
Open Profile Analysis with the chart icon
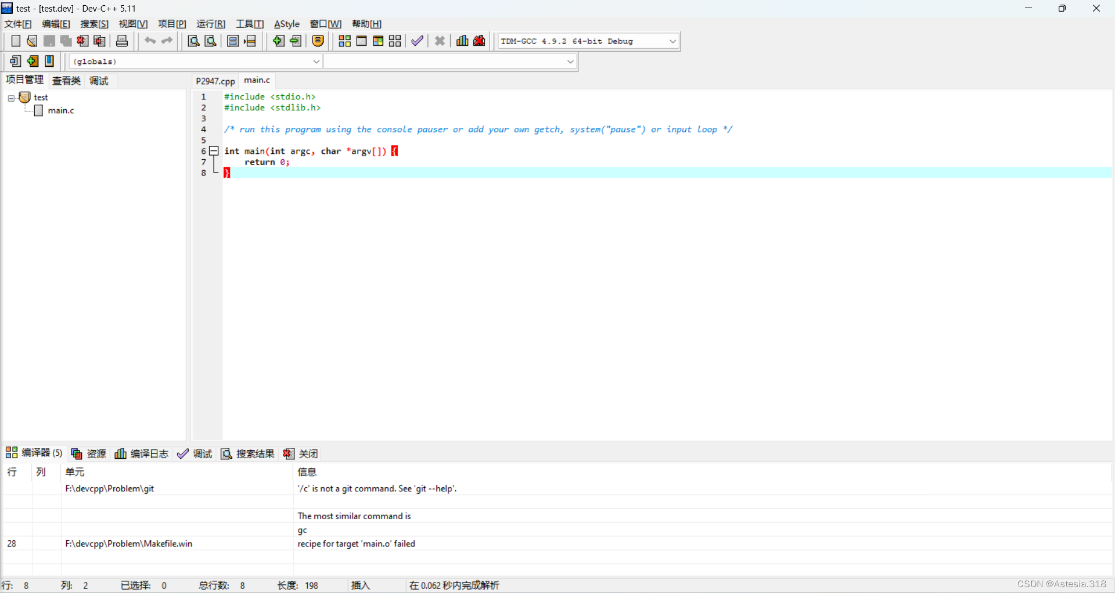tap(462, 41)
